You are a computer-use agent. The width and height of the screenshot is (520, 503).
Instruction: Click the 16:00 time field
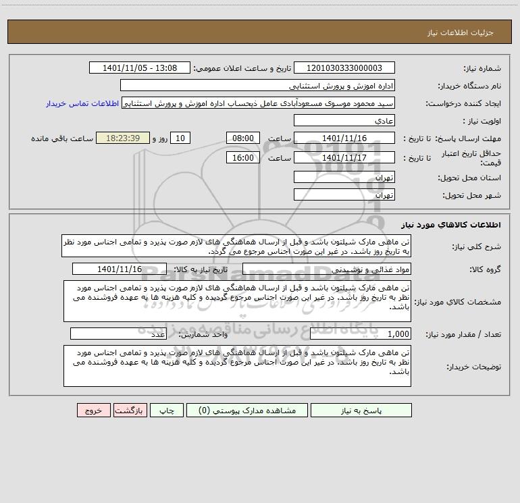pos(242,157)
